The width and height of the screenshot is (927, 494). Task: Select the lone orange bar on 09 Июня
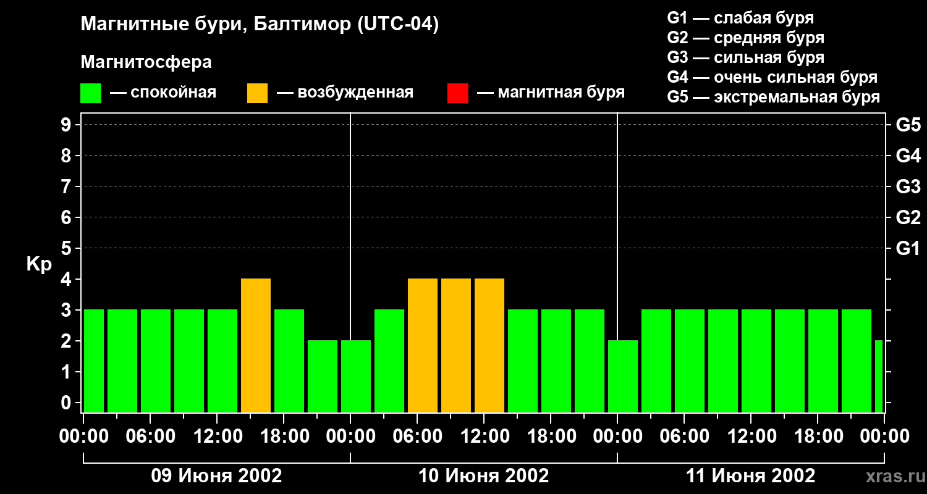coord(256,345)
